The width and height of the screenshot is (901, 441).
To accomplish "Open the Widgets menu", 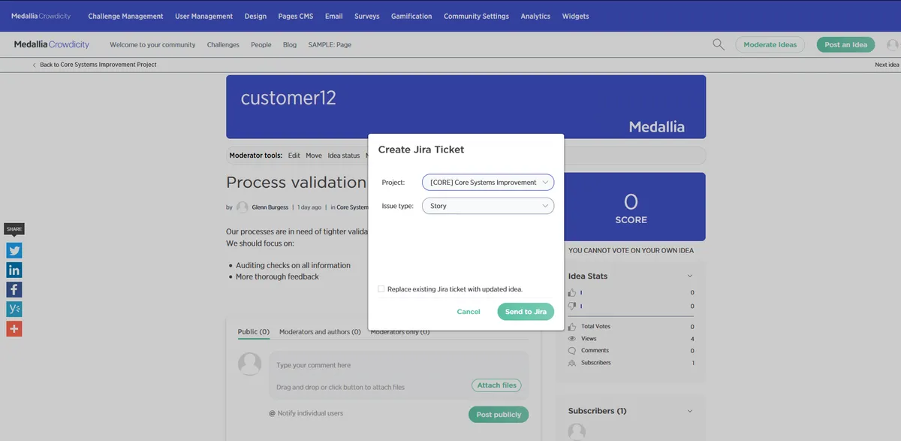I will 575,16.
